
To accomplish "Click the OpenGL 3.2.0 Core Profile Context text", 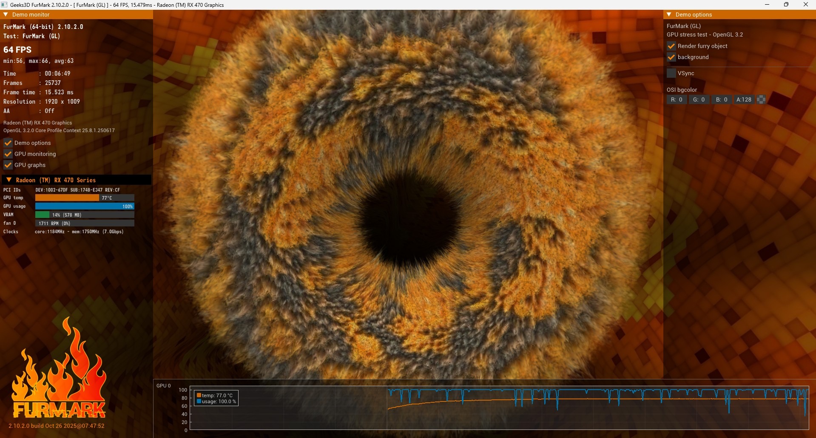I will 59,130.
